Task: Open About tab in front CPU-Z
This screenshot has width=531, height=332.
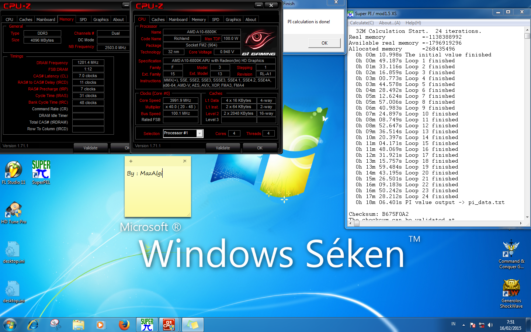Action: pyautogui.click(x=251, y=20)
